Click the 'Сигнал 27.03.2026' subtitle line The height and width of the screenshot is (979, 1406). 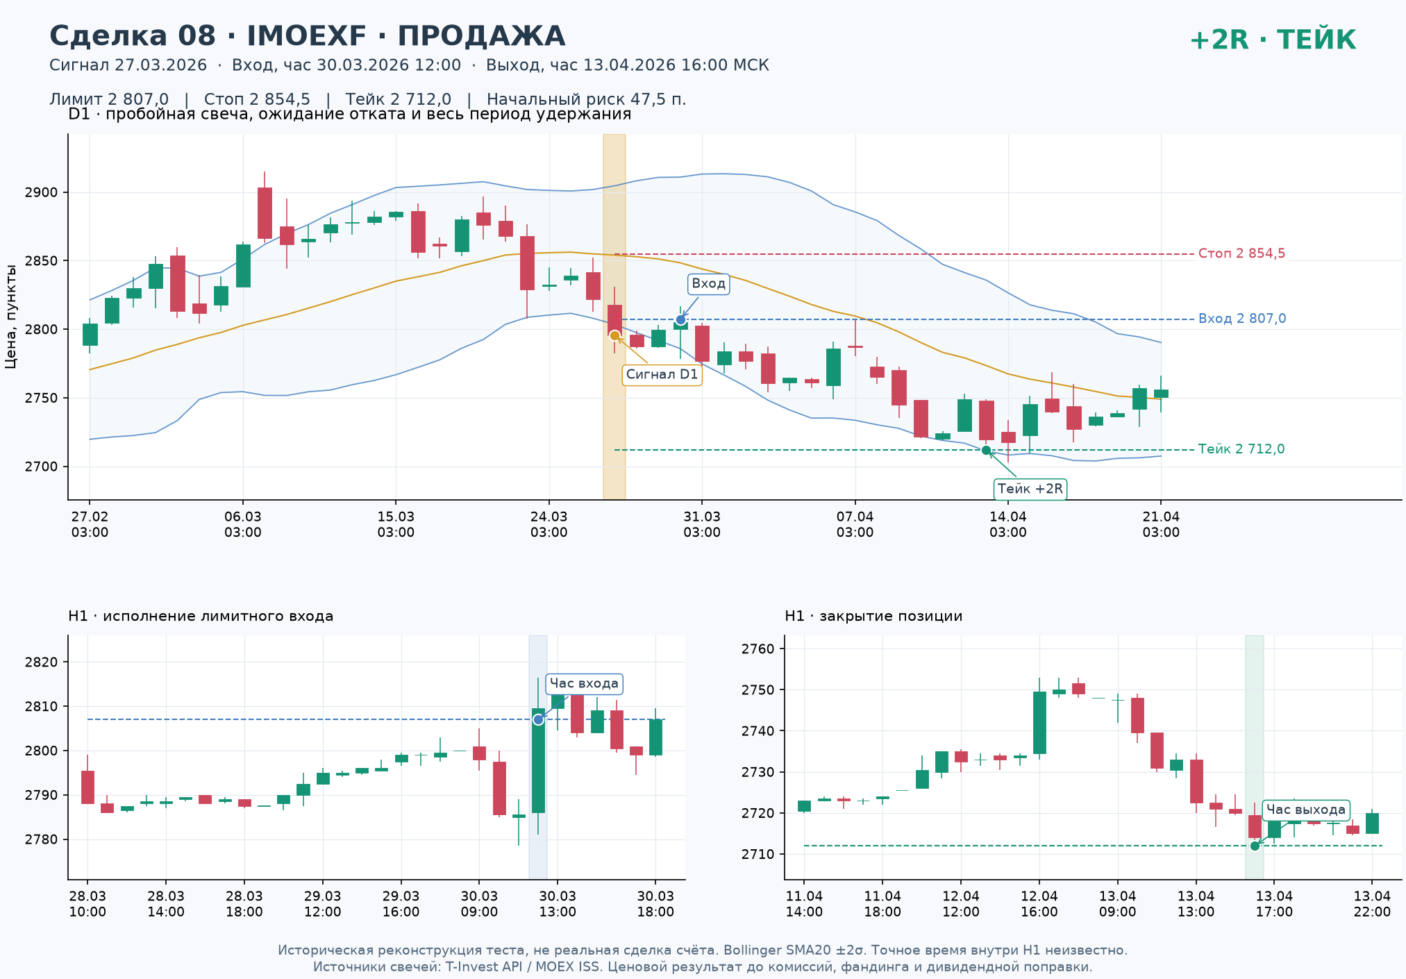[x=409, y=65]
